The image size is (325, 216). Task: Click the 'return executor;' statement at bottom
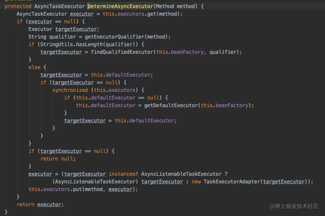tap(40, 204)
